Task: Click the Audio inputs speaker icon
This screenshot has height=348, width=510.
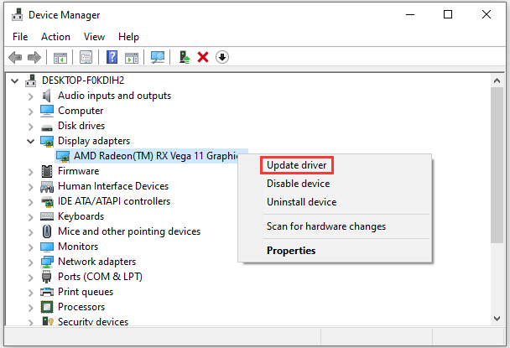Action: coord(47,96)
